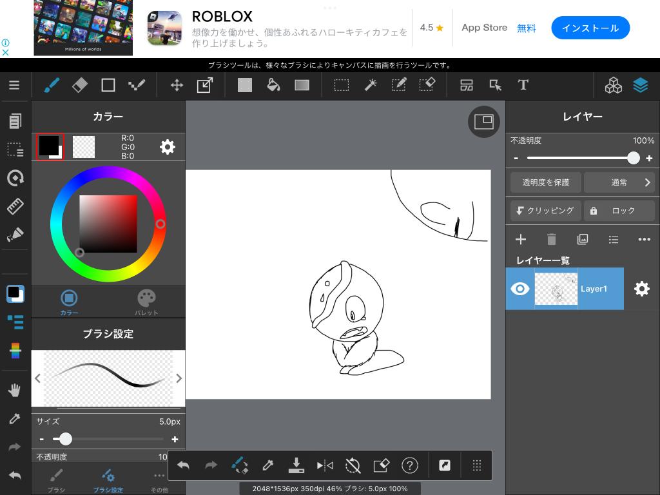
Task: Select the Bucket fill tool
Action: pos(273,85)
